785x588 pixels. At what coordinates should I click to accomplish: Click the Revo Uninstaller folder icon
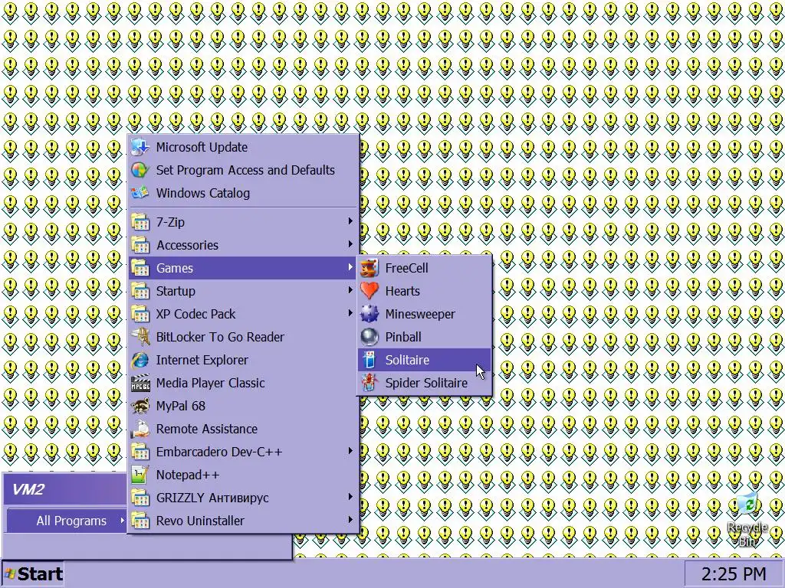point(140,521)
